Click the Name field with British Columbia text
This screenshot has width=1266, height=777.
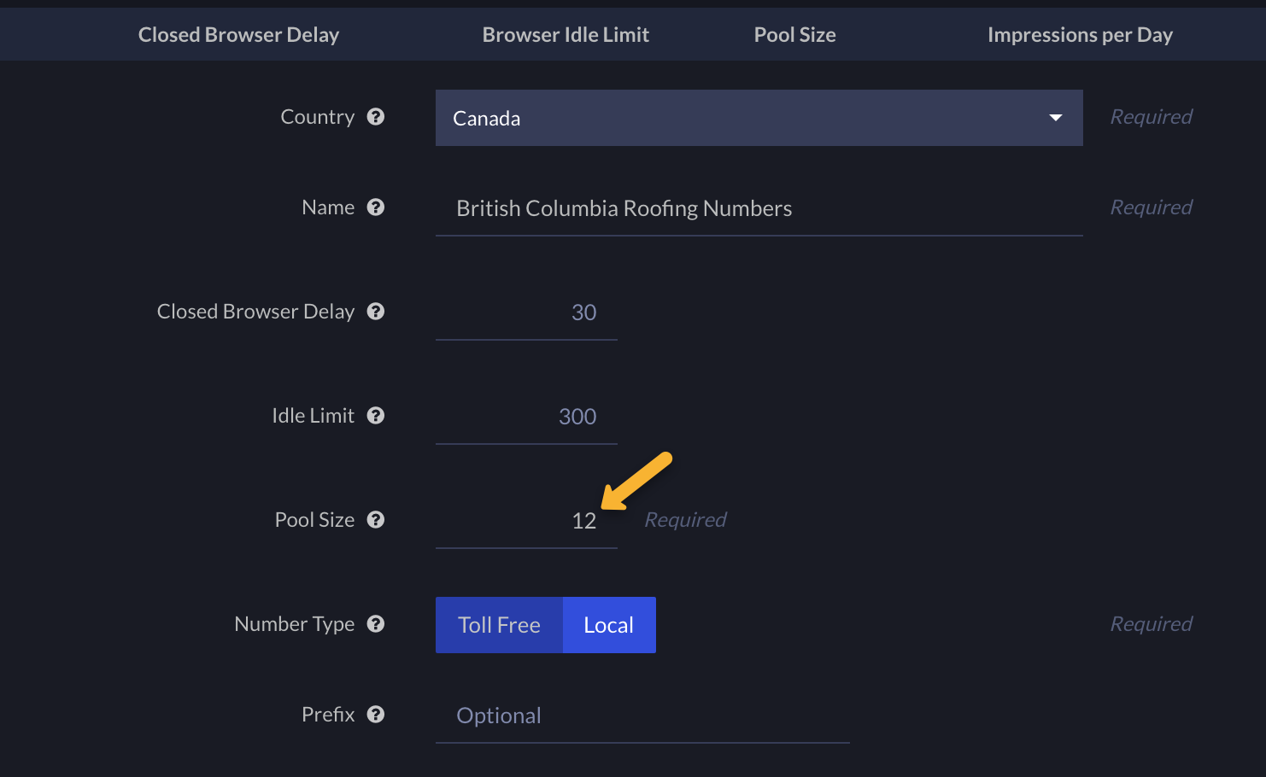point(759,209)
